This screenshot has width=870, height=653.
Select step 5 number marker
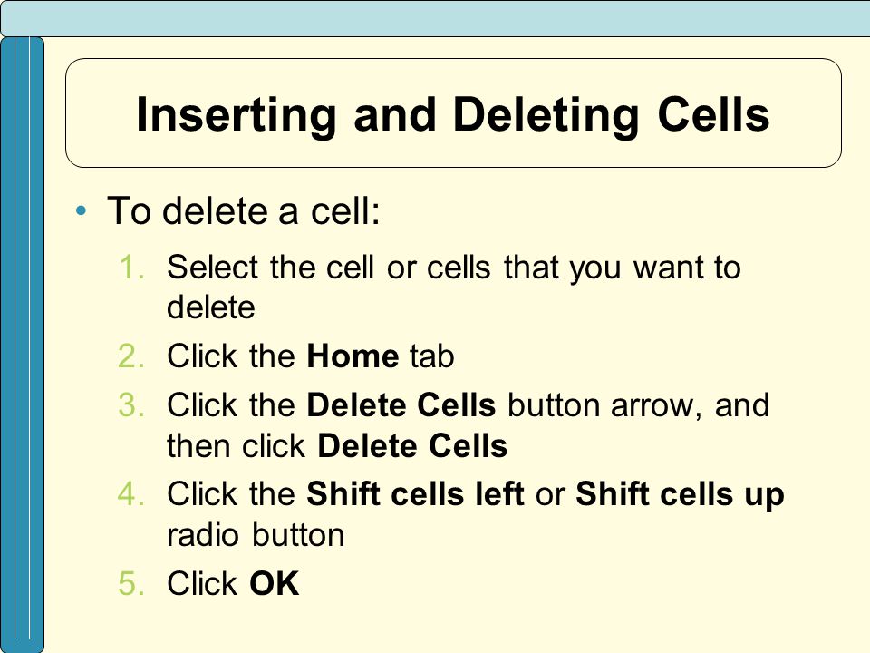pyautogui.click(x=131, y=583)
